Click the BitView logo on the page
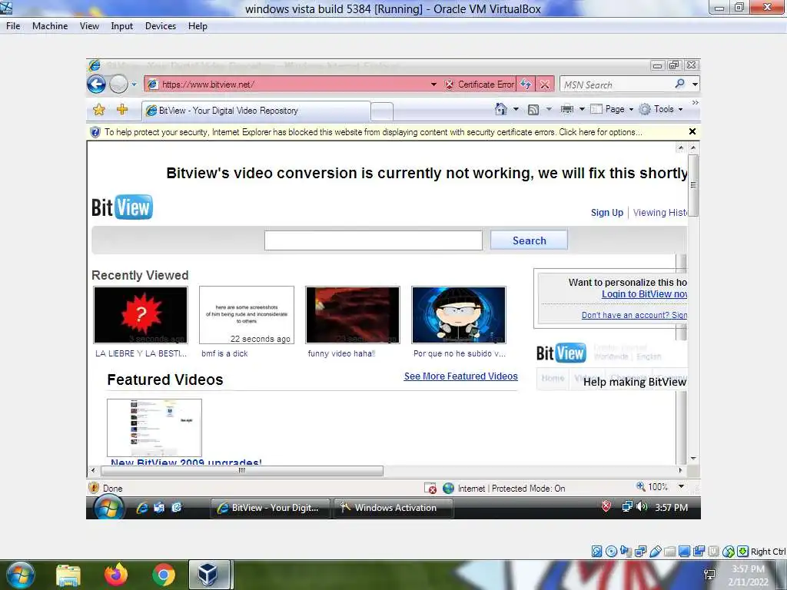 (122, 207)
